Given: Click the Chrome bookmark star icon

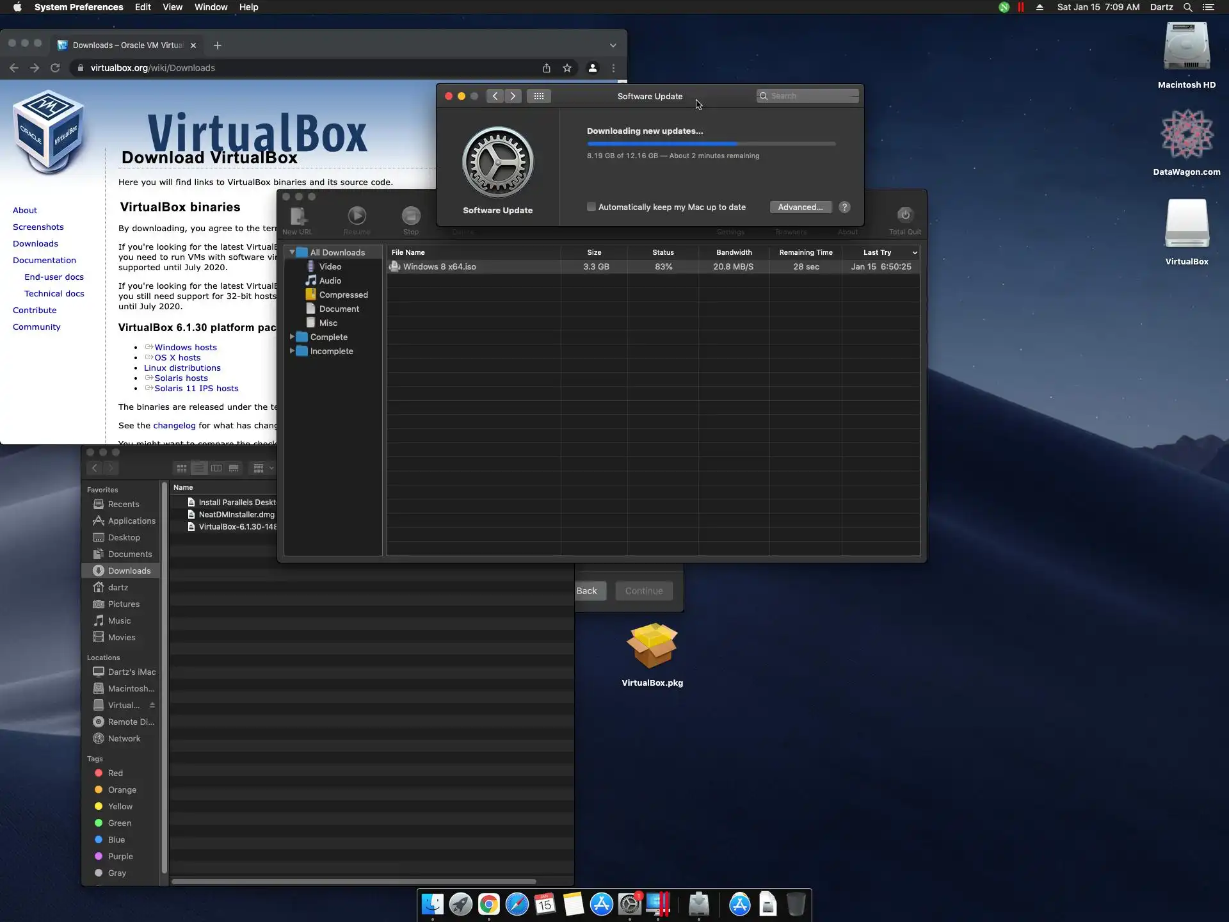Looking at the screenshot, I should point(567,68).
